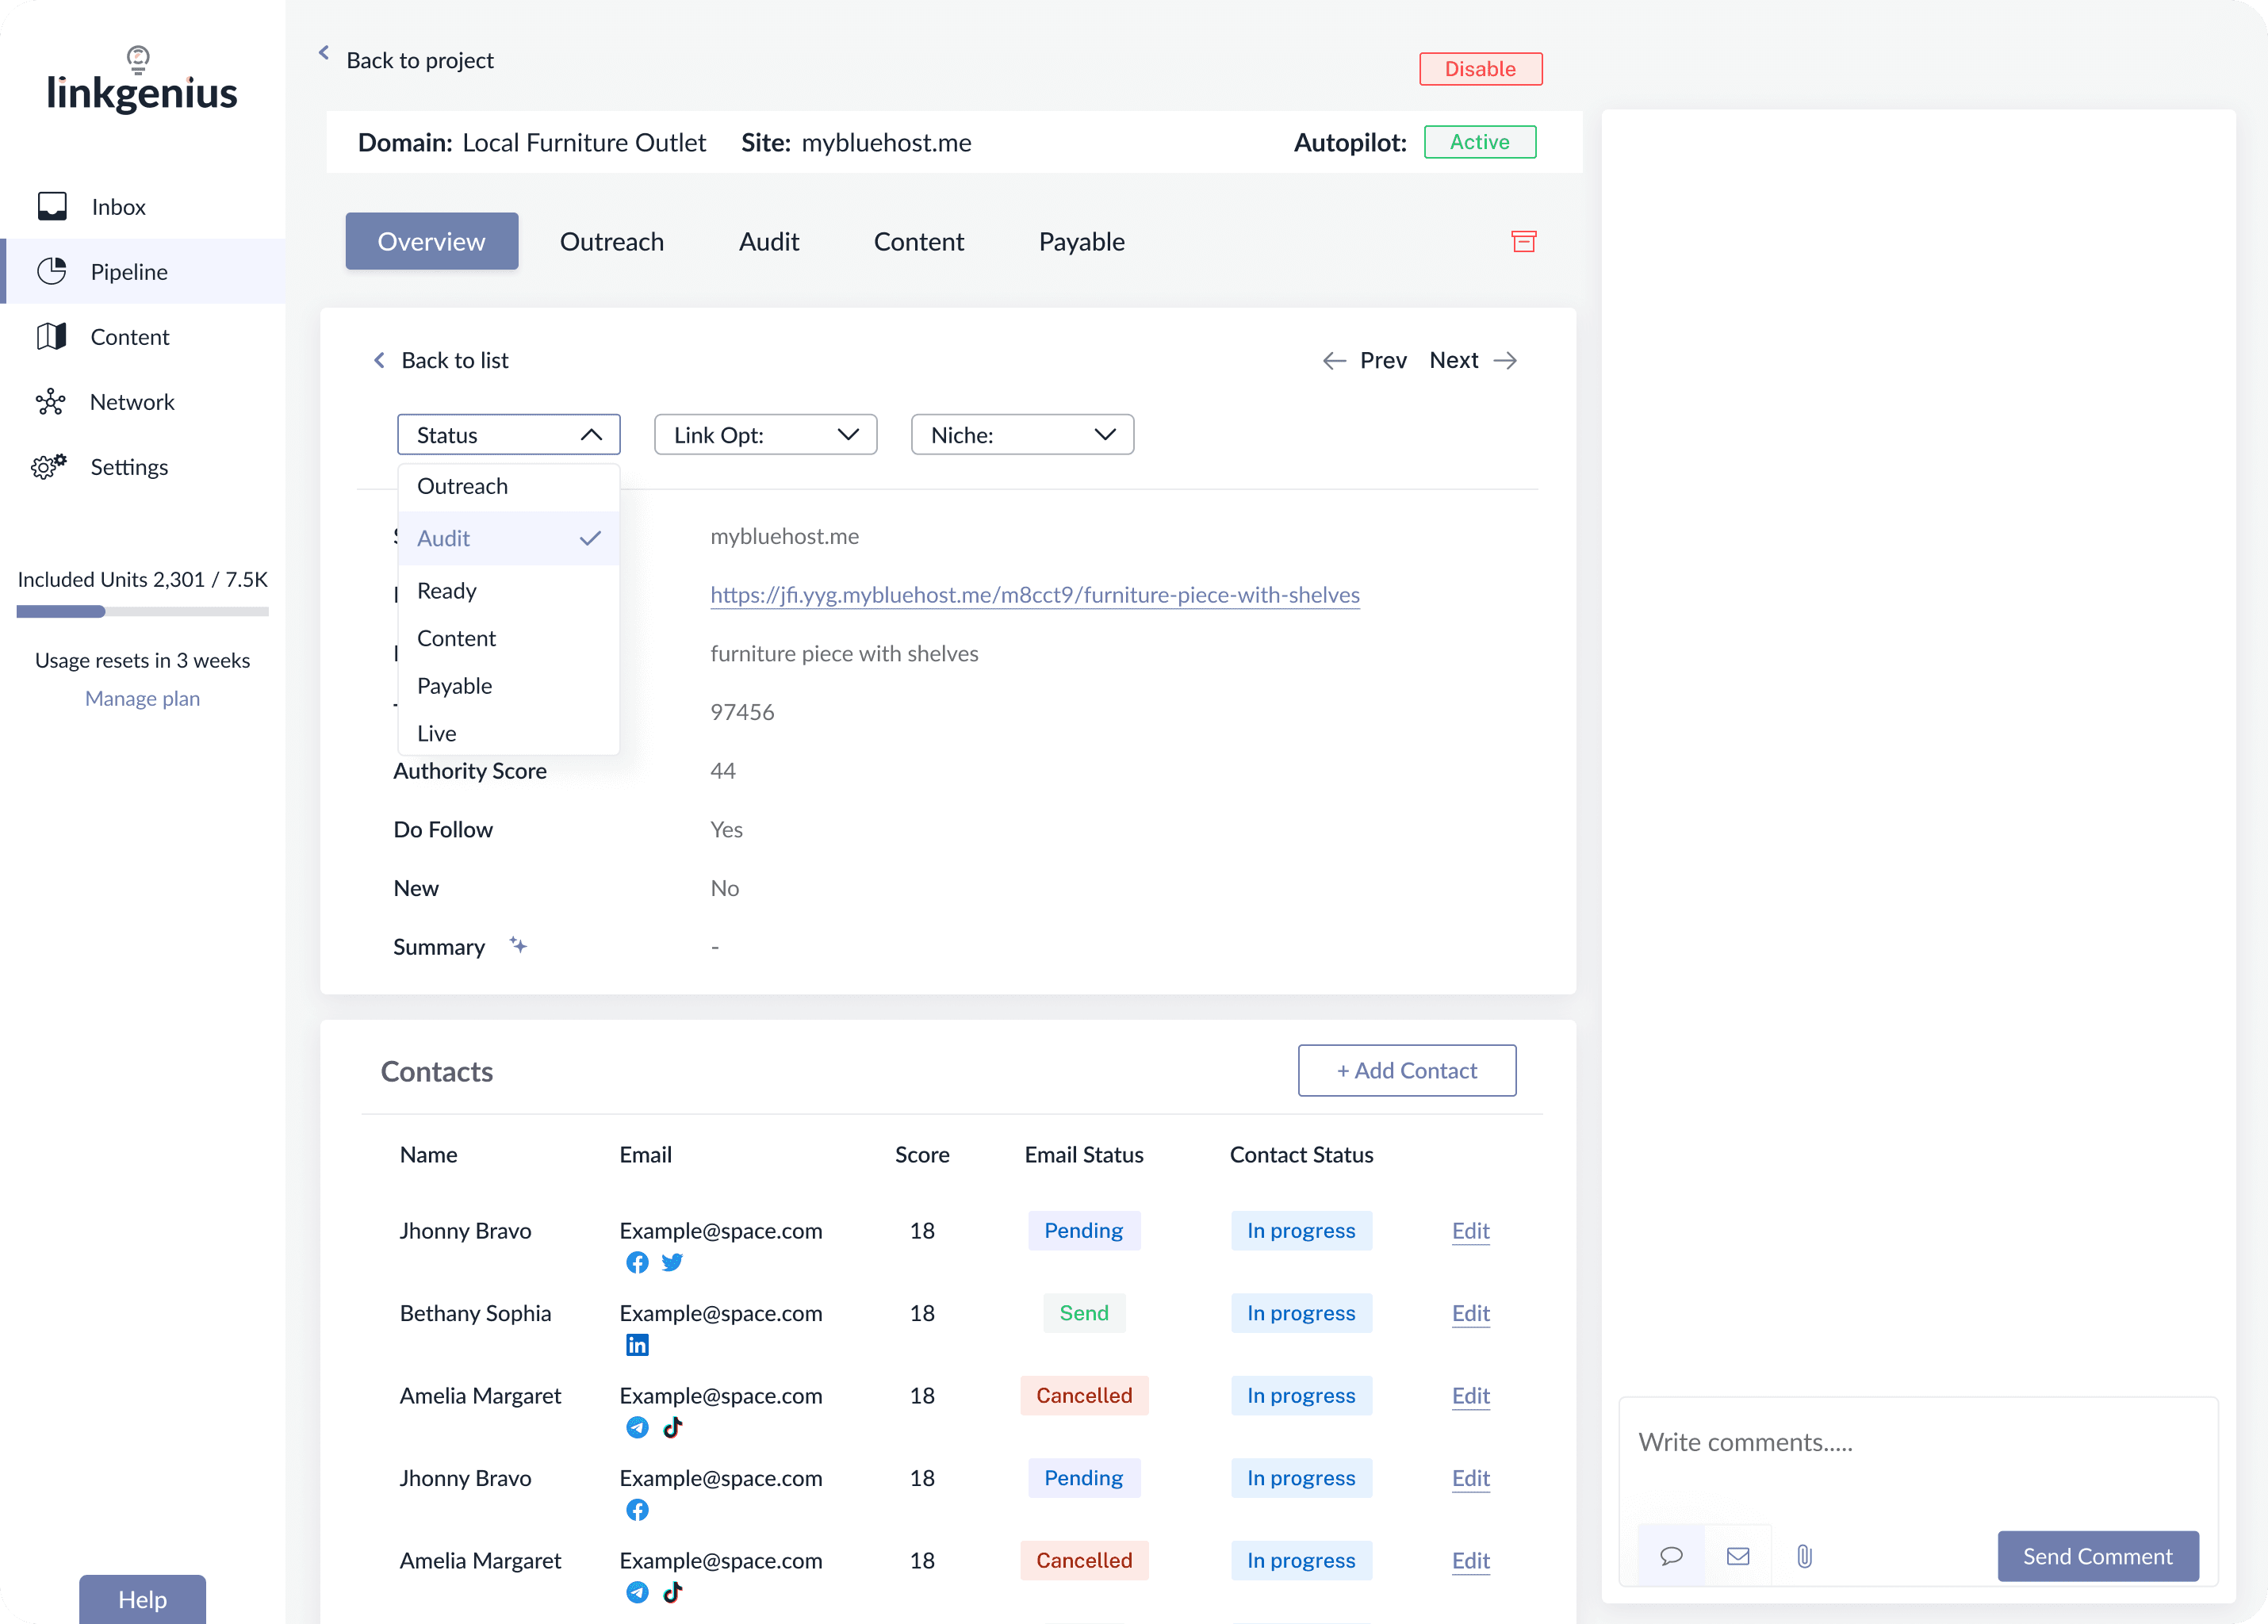Choose Outreach in the Status list
2268x1624 pixels.
coord(508,486)
